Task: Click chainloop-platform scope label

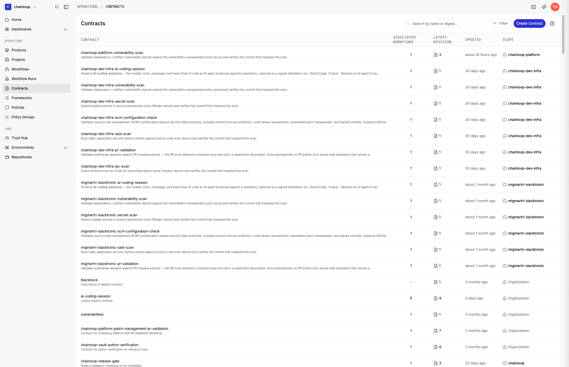Action: [524, 55]
